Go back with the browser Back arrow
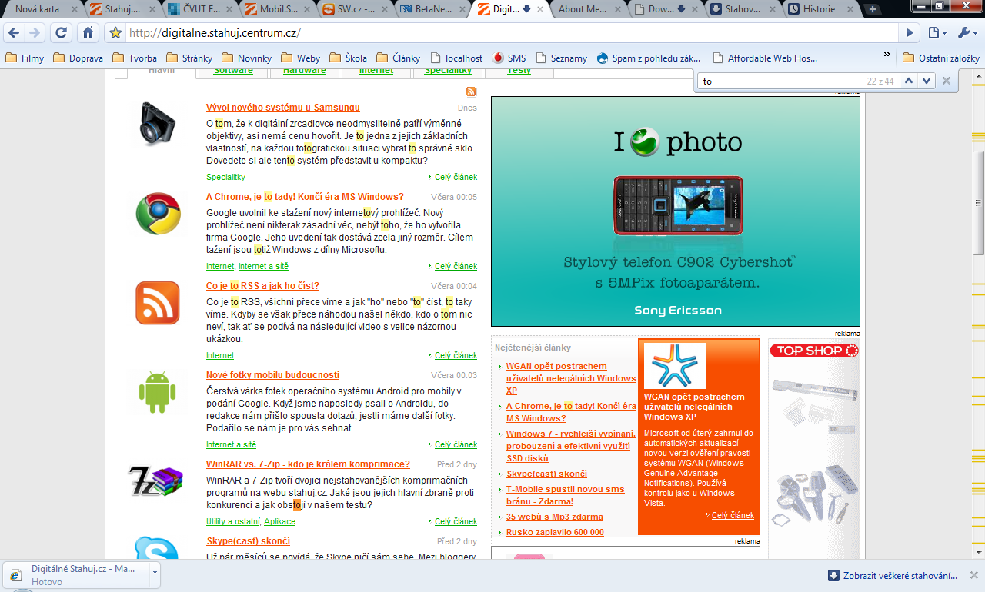985x592 pixels. (x=14, y=33)
